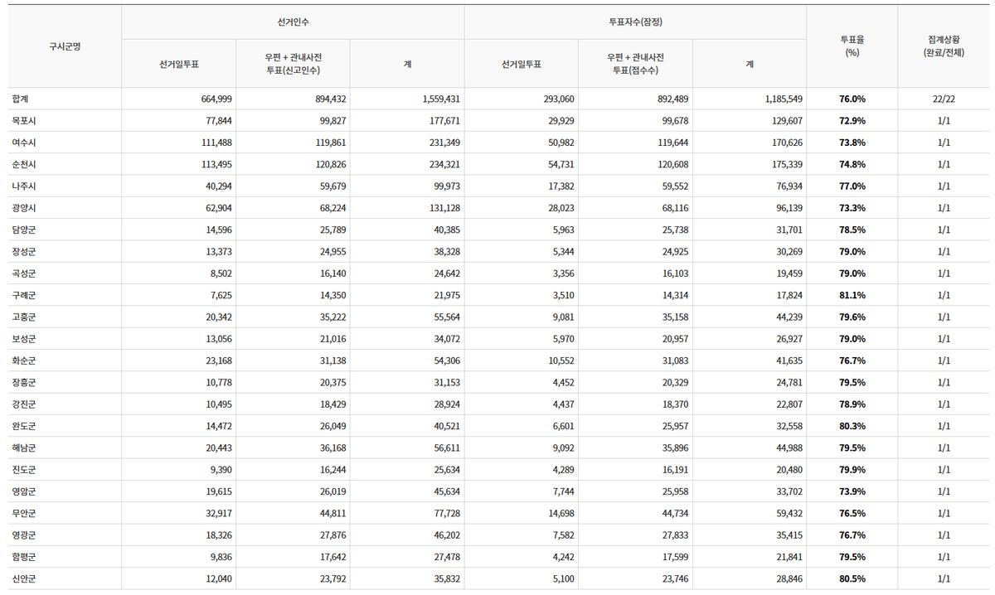Select the 영암군 row label
The width and height of the screenshot is (995, 595).
pos(24,491)
